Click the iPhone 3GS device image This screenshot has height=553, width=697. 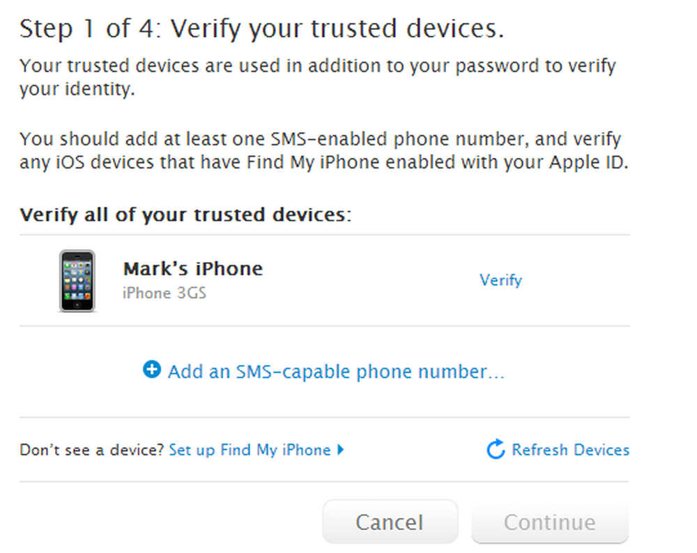(x=77, y=281)
